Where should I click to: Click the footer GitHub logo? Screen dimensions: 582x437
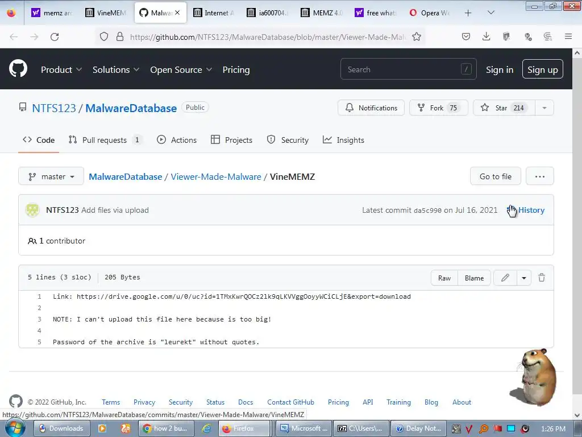coord(16,401)
